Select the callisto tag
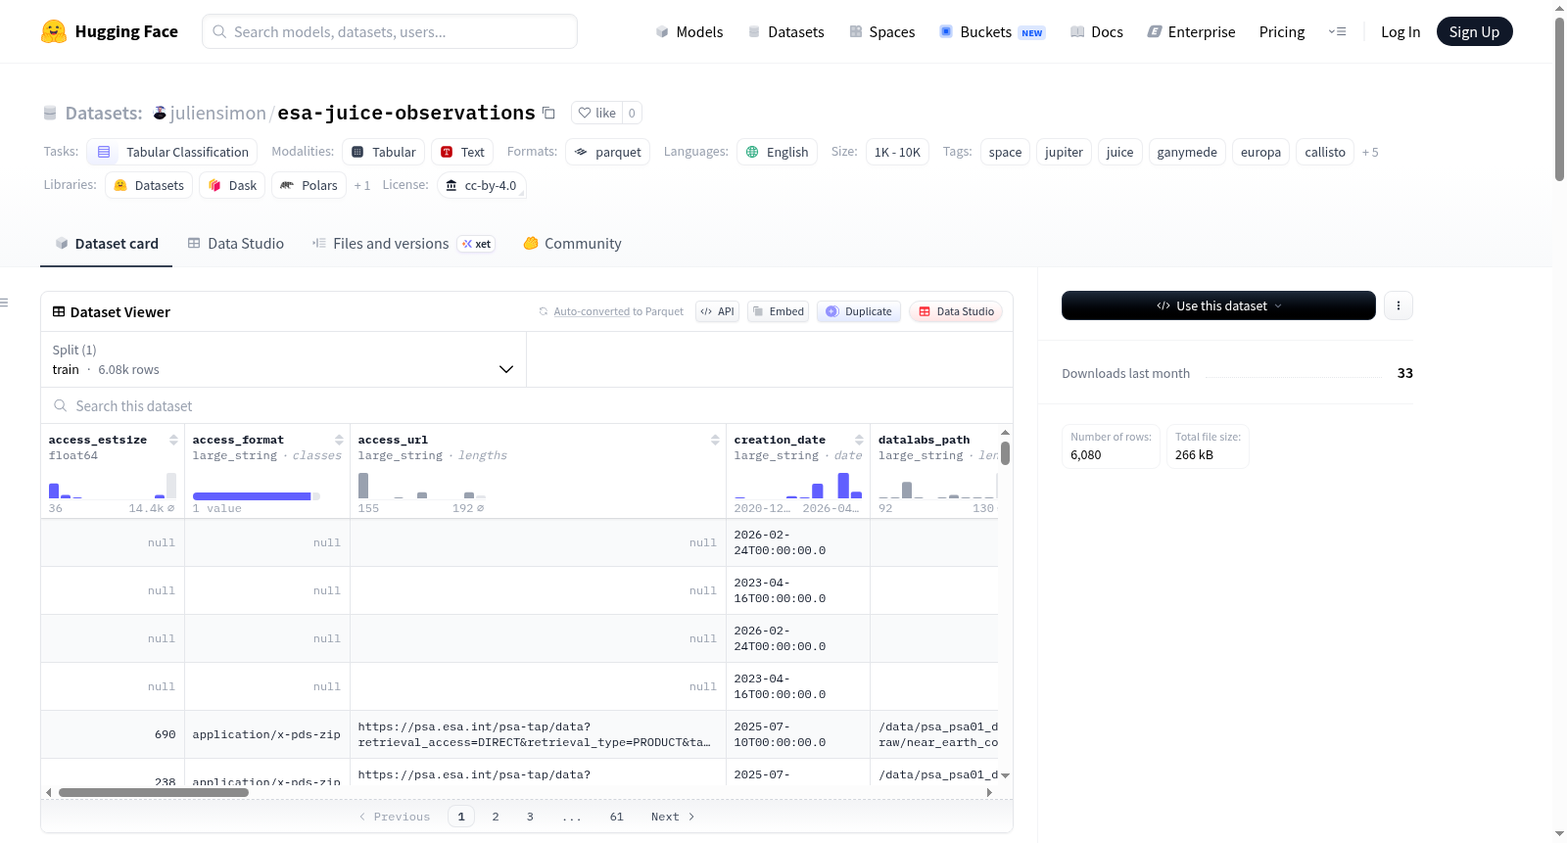Image resolution: width=1567 pixels, height=843 pixels. point(1325,152)
